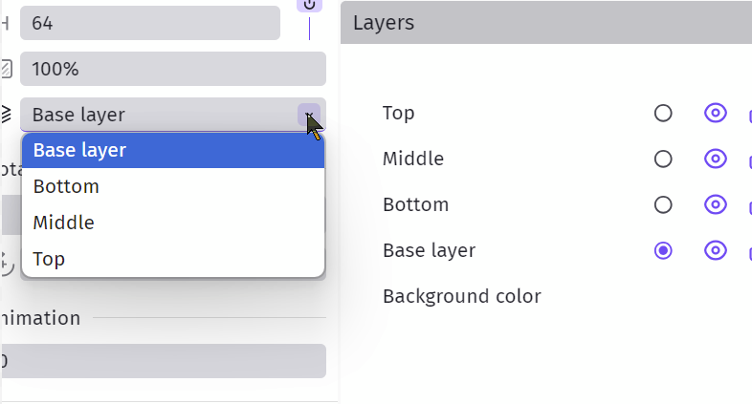
Task: Hide the Base layer using its eye icon
Action: pyautogui.click(x=715, y=250)
